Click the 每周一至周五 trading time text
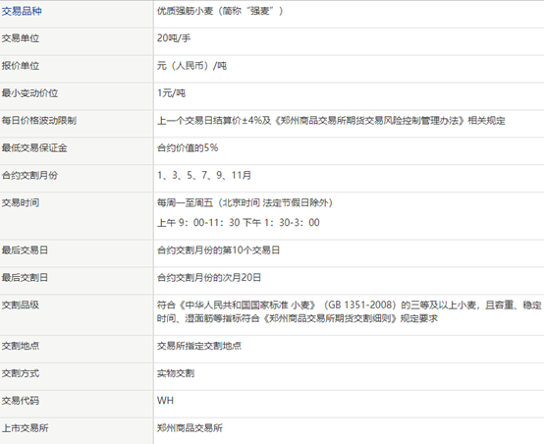Viewport: 544px width, 444px height. click(185, 202)
